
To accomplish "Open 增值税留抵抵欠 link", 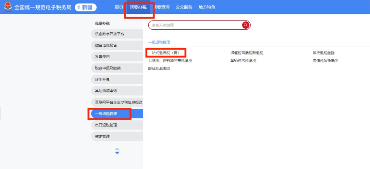I will [x=325, y=61].
